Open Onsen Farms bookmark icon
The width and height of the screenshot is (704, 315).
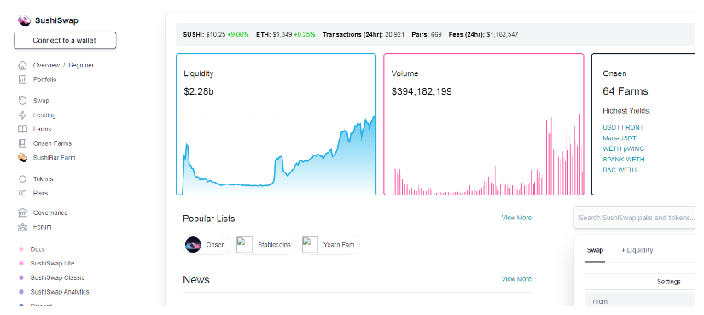(22, 143)
